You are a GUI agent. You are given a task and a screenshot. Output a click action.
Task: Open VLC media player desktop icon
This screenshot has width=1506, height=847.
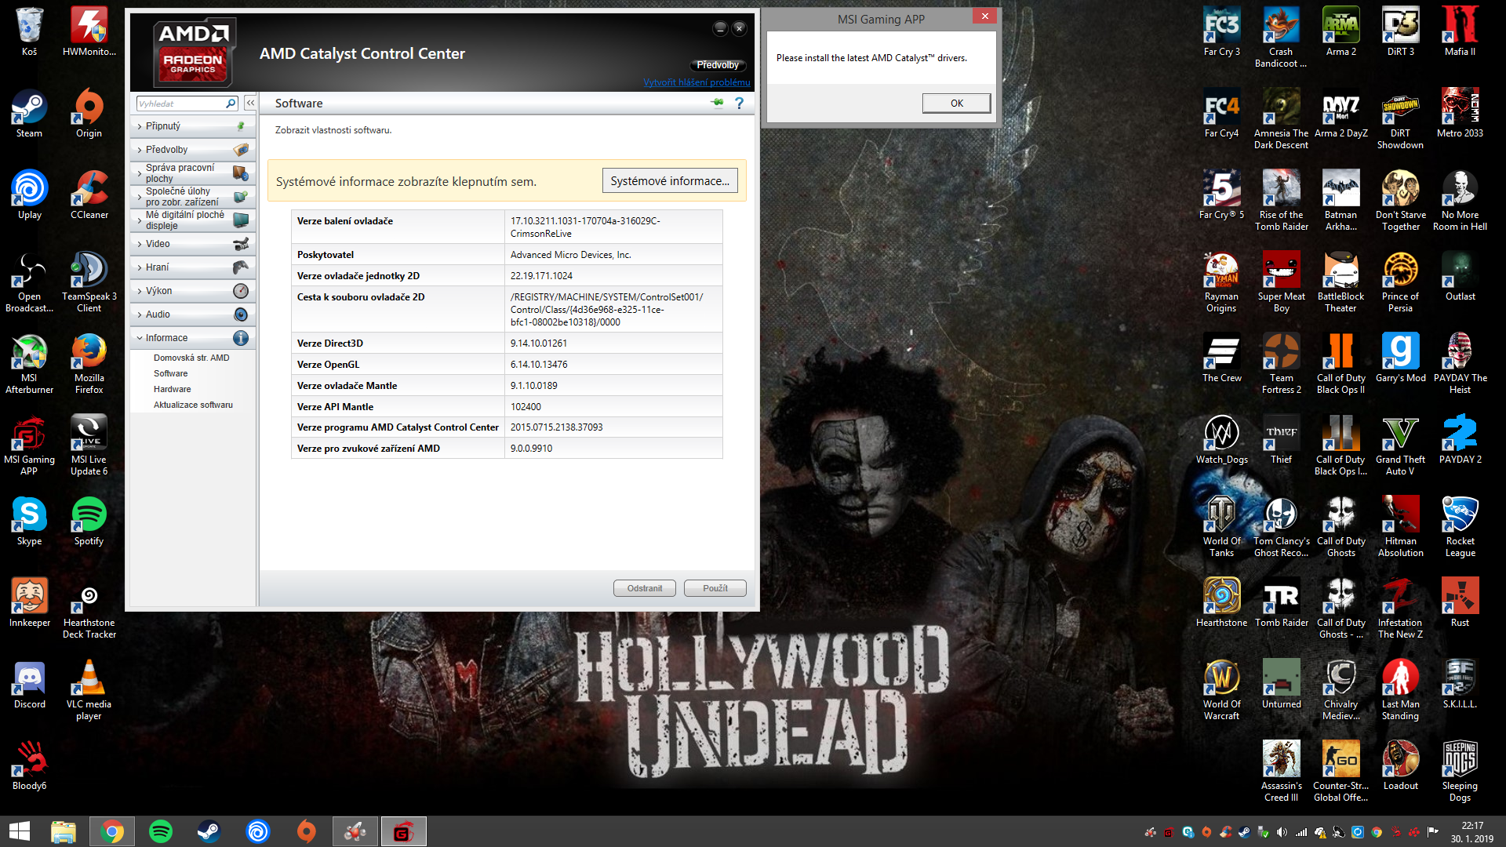(x=89, y=690)
